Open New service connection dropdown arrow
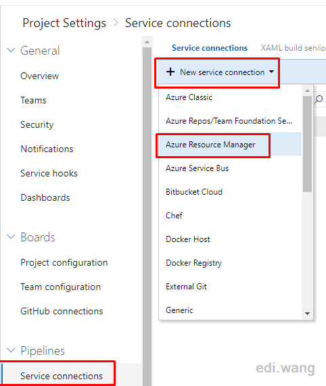Image resolution: width=326 pixels, height=386 pixels. click(271, 72)
